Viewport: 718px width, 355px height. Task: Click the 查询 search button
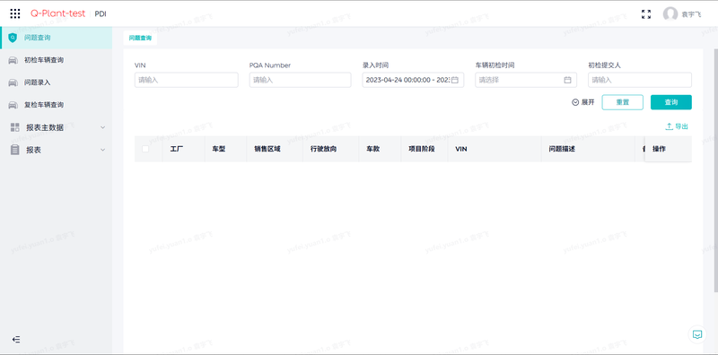[x=670, y=102]
